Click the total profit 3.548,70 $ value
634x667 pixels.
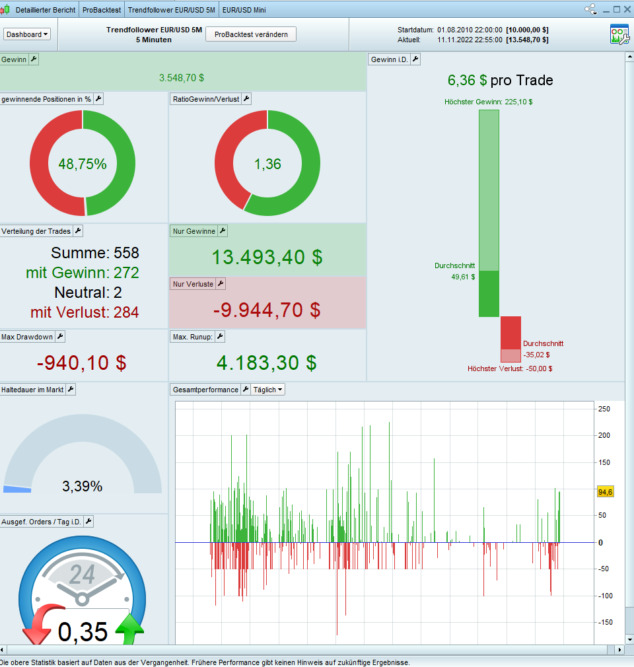click(x=182, y=78)
